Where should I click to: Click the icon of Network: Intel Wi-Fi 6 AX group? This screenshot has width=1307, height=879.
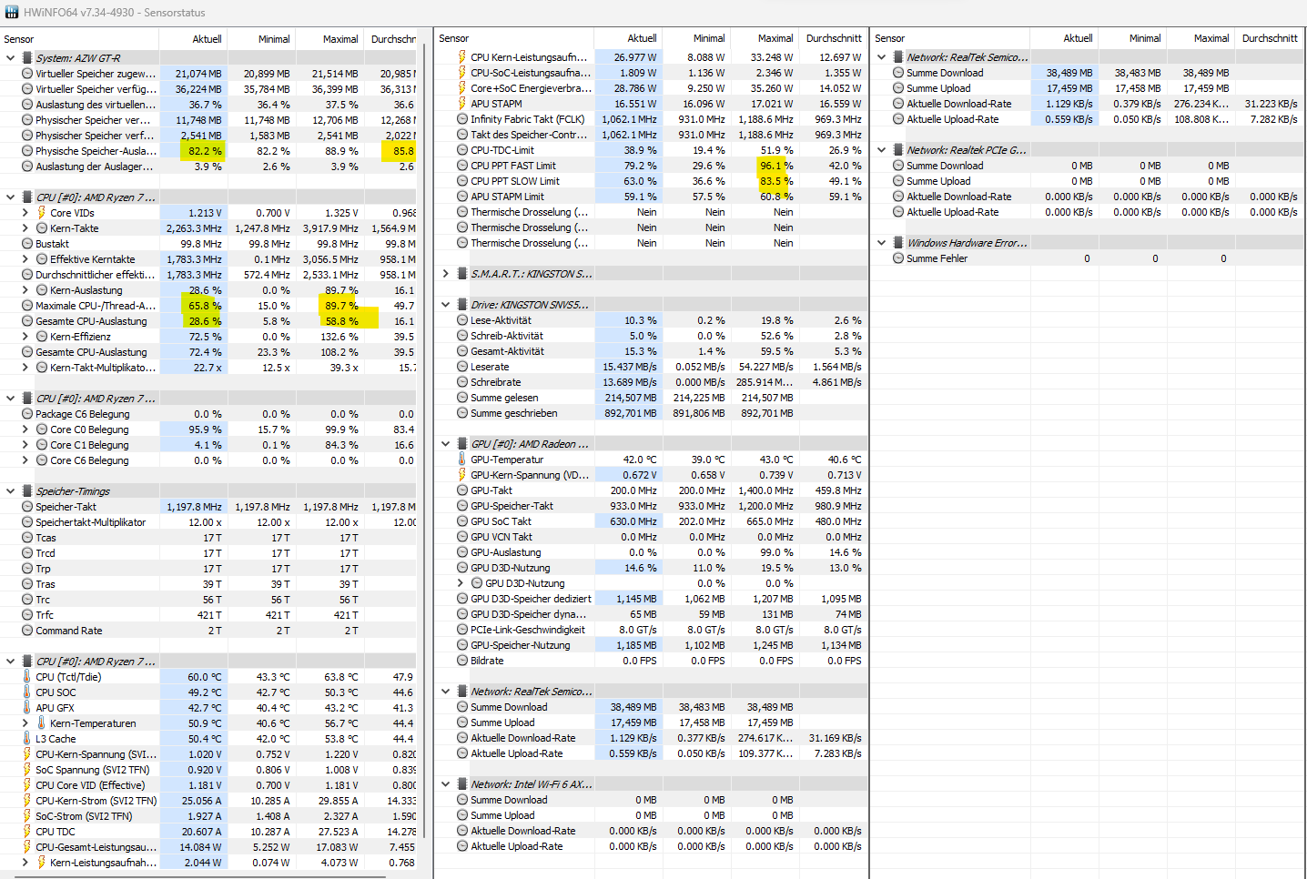click(462, 784)
